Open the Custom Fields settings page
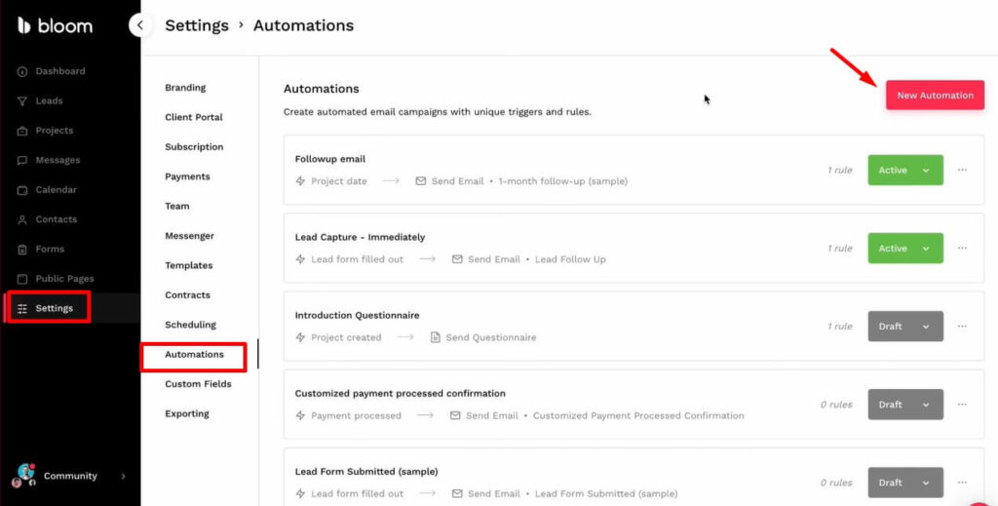Screen dimensions: 998x506 (198, 384)
